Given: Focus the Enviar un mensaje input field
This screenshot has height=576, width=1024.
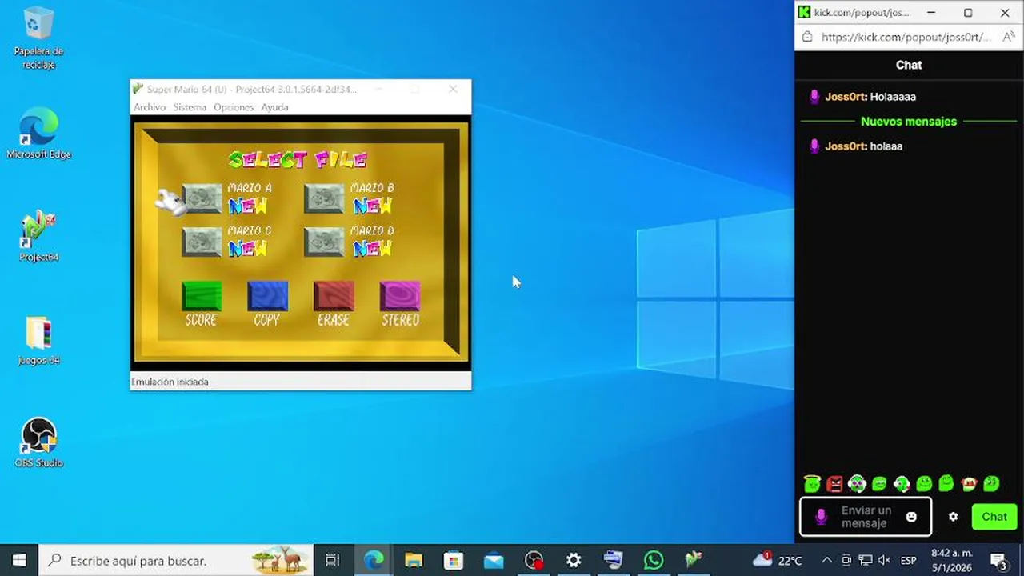Looking at the screenshot, I should [866, 517].
